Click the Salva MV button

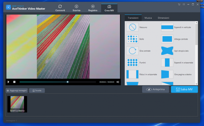pos(184,89)
